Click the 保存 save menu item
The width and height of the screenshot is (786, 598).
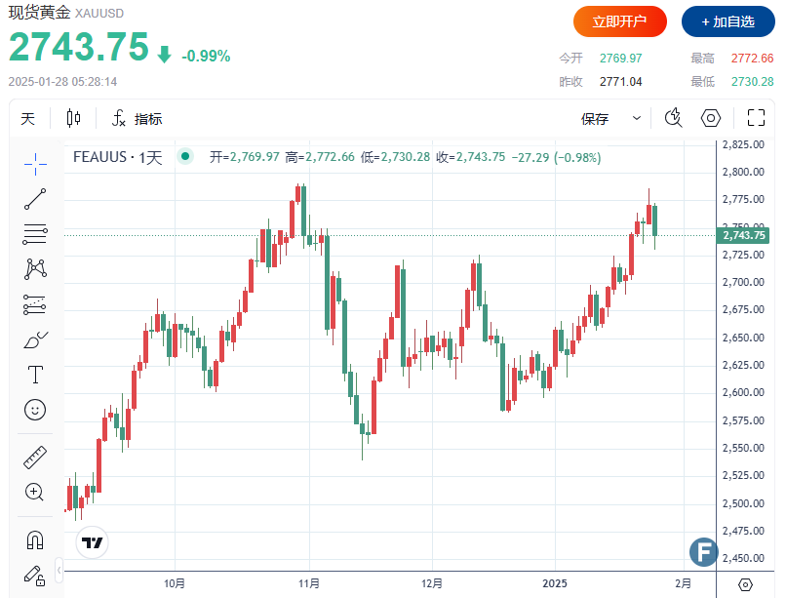coord(595,119)
